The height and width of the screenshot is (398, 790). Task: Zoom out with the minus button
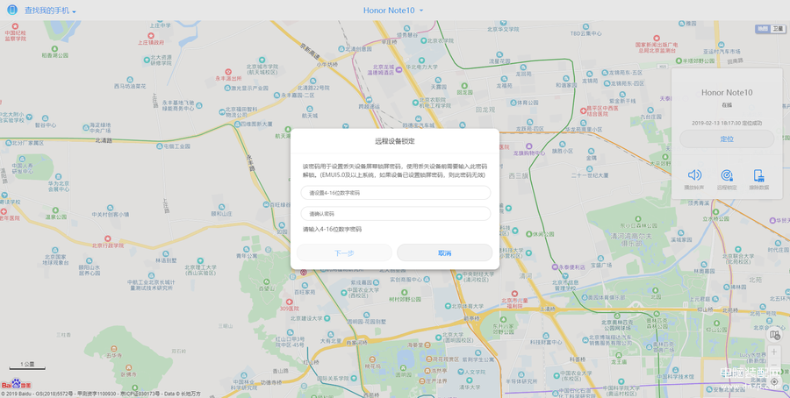coord(774,366)
